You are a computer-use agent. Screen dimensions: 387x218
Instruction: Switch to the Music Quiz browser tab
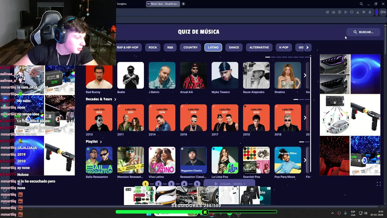(x=163, y=4)
